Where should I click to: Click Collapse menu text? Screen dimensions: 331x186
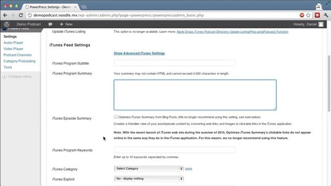pyautogui.click(x=20, y=76)
